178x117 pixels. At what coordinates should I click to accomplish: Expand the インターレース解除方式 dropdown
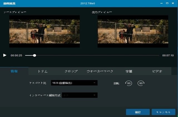click(x=80, y=95)
